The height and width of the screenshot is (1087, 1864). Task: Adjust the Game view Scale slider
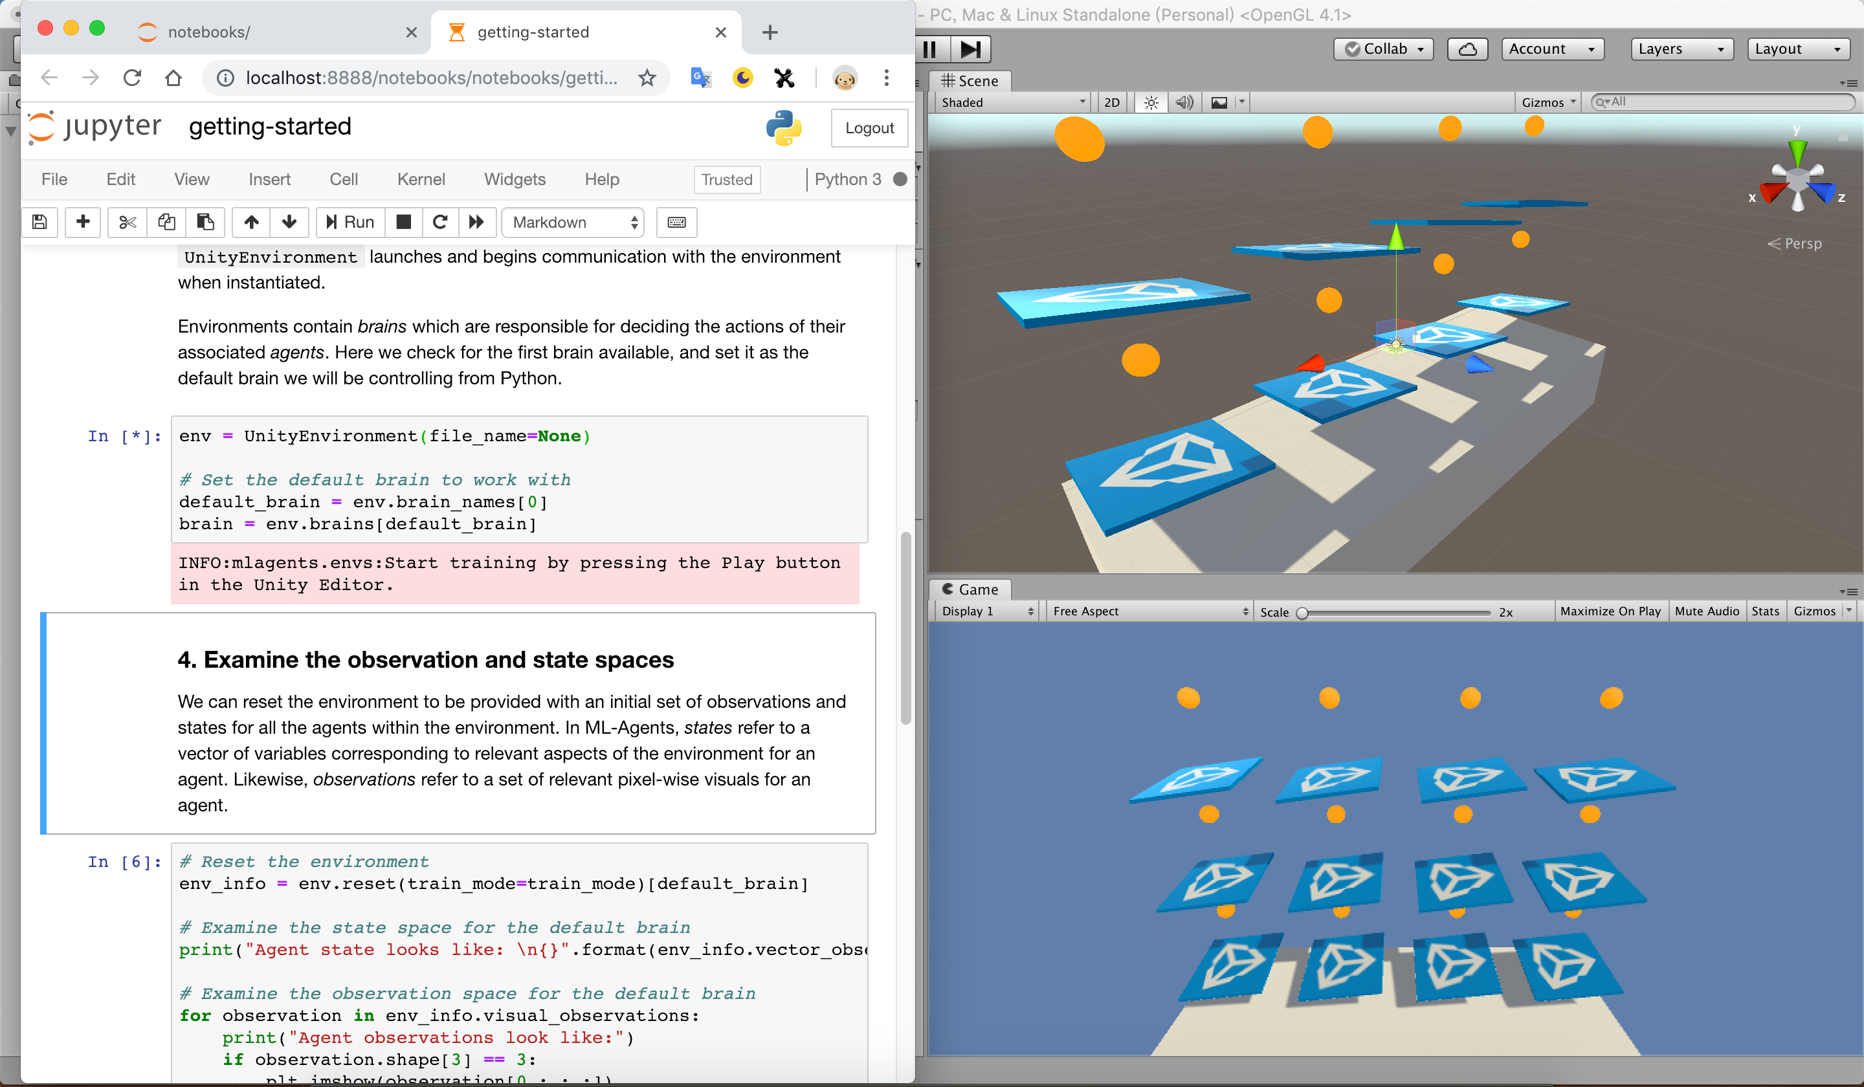coord(1397,612)
